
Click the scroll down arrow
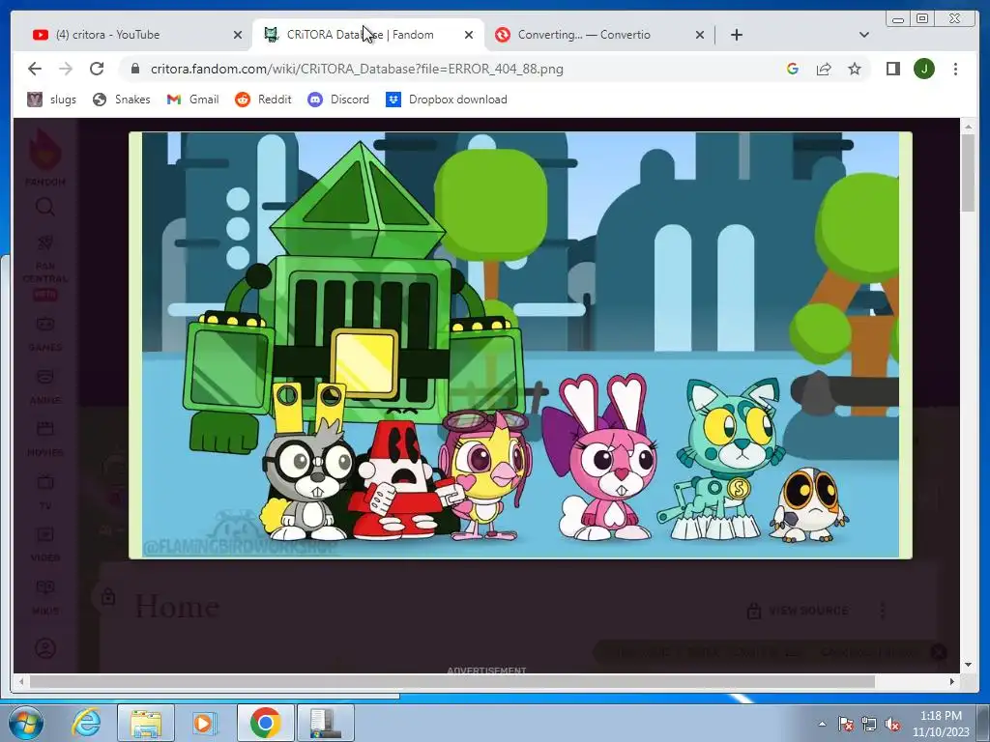(968, 665)
